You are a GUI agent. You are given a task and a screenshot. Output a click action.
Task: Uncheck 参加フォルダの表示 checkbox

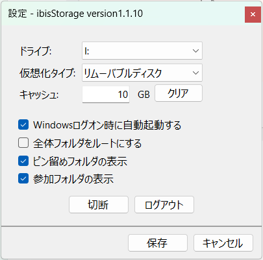23,178
